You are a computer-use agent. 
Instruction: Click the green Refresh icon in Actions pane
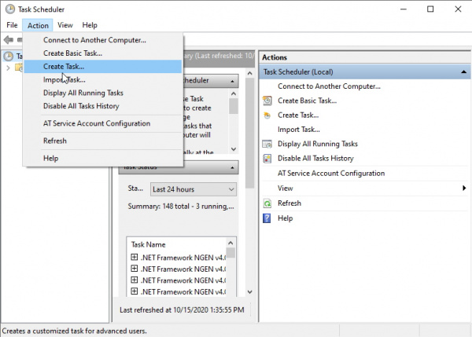point(267,203)
